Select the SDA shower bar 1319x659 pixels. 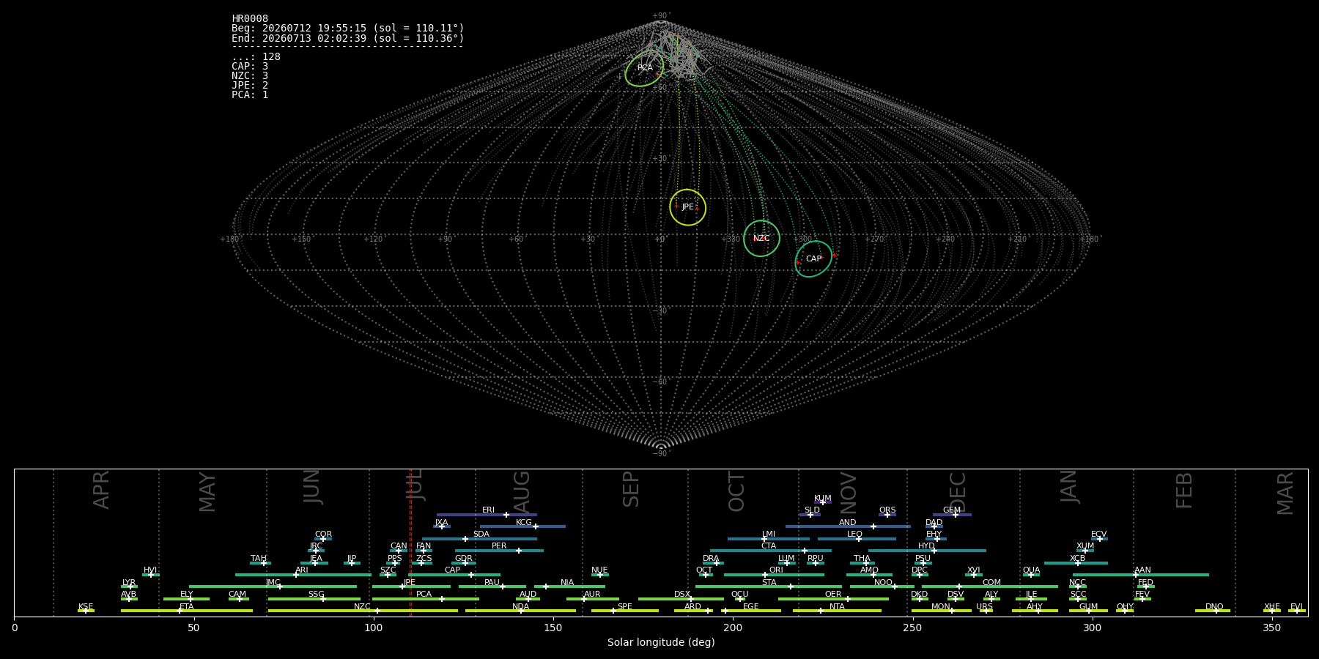[479, 539]
